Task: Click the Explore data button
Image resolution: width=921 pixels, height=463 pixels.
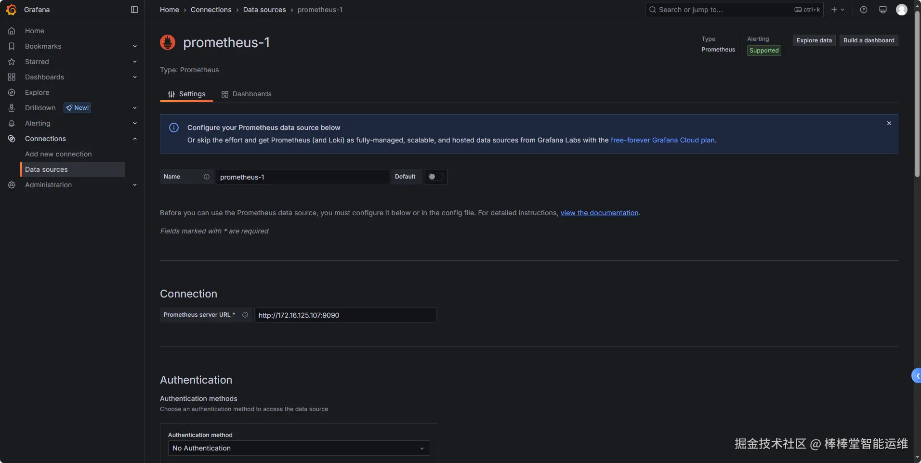Action: pyautogui.click(x=814, y=40)
